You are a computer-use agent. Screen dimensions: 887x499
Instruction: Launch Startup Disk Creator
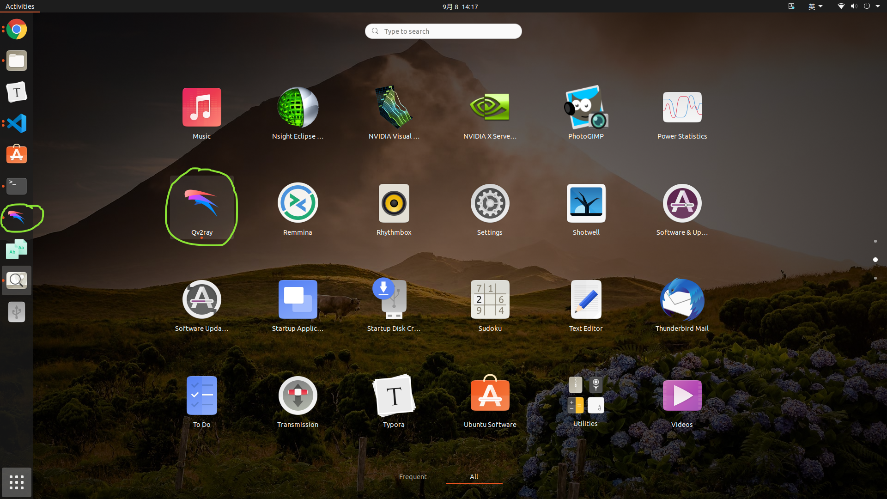(394, 299)
